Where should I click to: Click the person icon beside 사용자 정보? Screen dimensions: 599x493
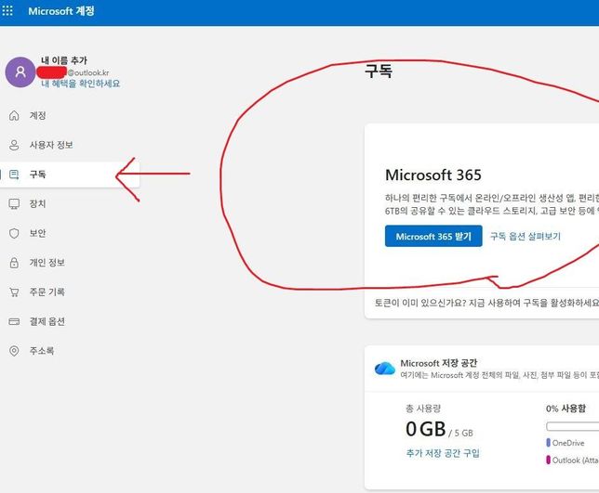coord(14,145)
